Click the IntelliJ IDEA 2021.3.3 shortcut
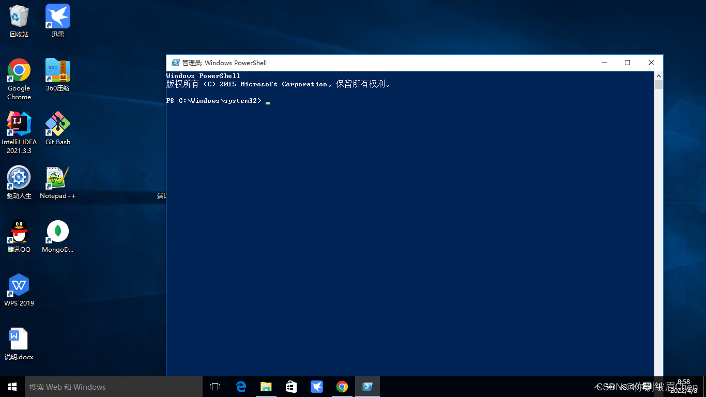Viewport: 706px width, 397px height. click(x=19, y=125)
